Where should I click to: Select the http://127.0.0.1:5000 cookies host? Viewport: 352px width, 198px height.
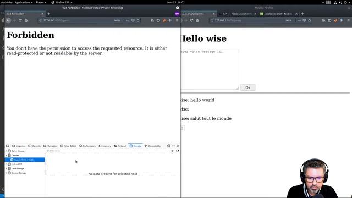tap(25, 159)
